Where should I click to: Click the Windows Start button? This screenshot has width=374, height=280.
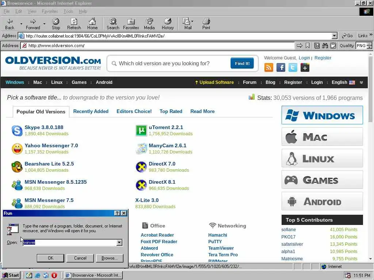click(11, 275)
